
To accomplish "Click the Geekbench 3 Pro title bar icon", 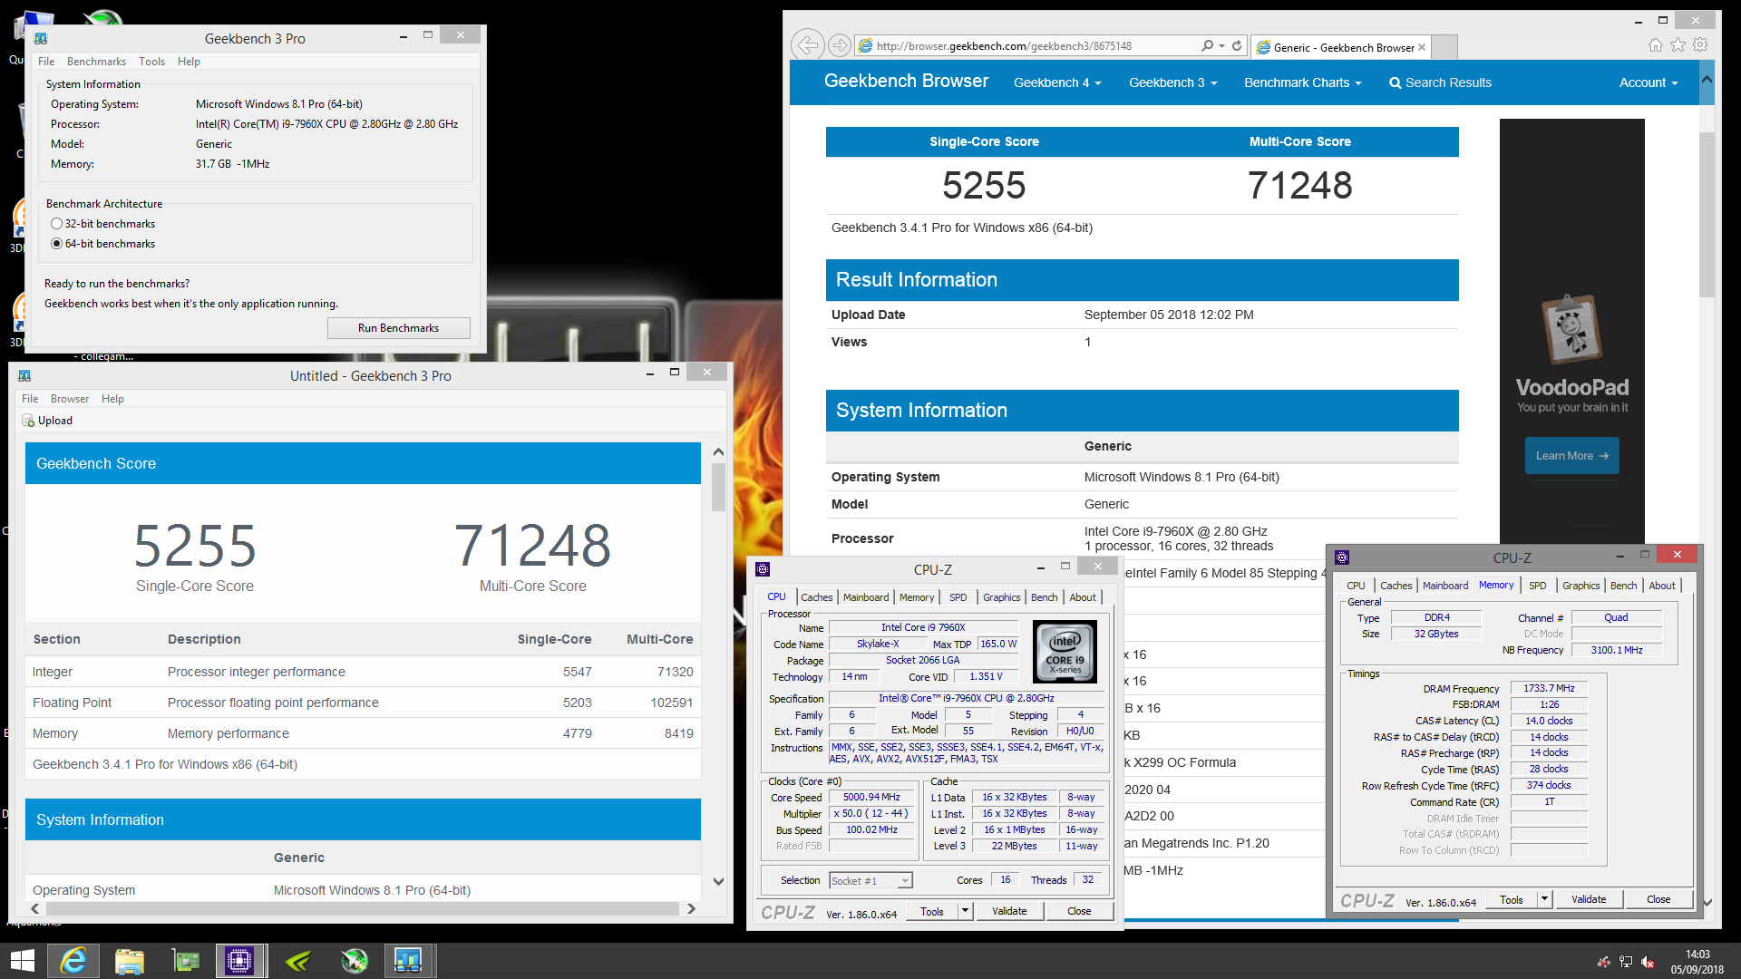I will [41, 38].
